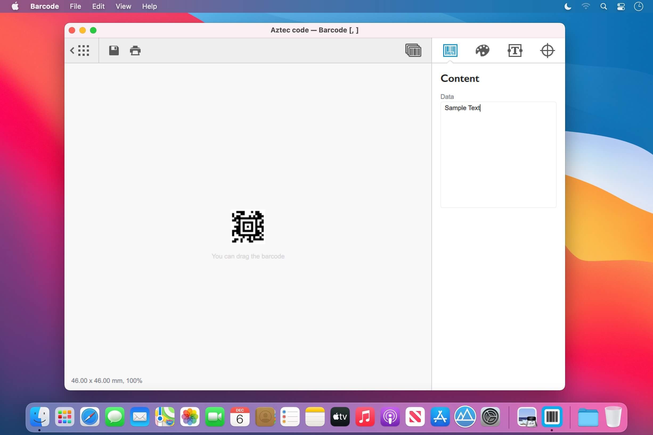
Task: Click the save floppy disk icon
Action: coord(114,51)
